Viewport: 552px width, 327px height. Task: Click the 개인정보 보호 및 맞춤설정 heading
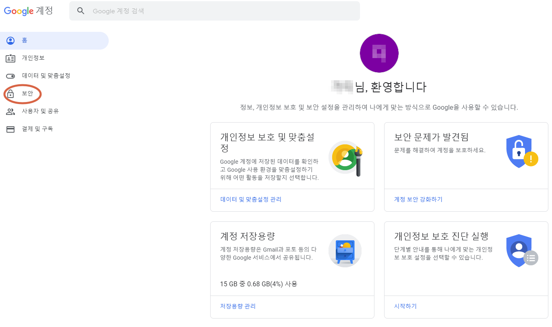point(267,142)
